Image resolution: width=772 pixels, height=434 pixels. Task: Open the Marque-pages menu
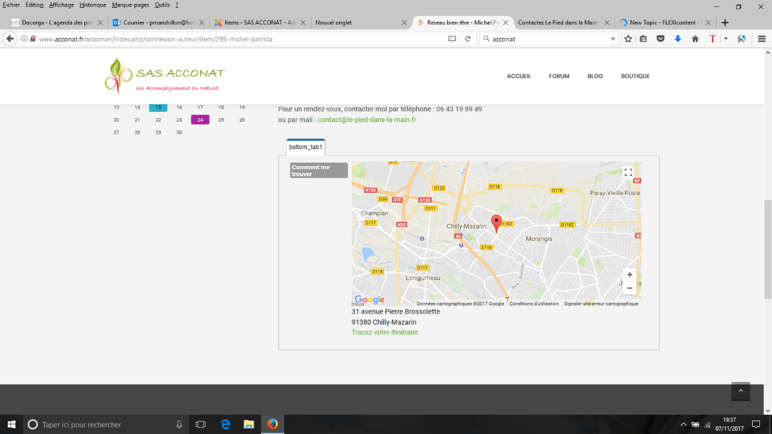(x=131, y=5)
